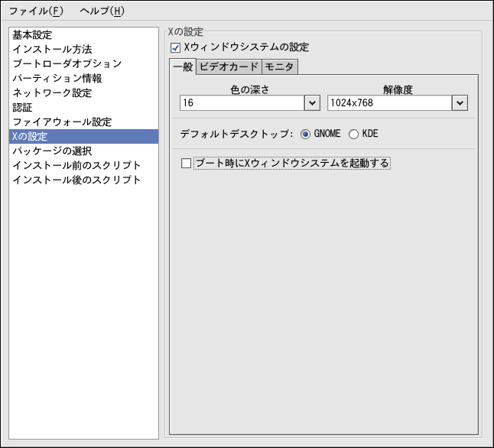Expand the 色の深さ dropdown arrow
494x448 pixels.
[x=312, y=103]
